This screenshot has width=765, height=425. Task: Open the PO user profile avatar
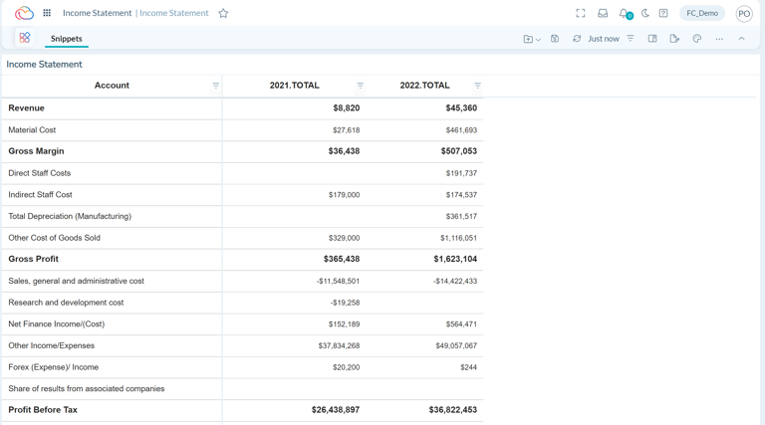(x=744, y=13)
